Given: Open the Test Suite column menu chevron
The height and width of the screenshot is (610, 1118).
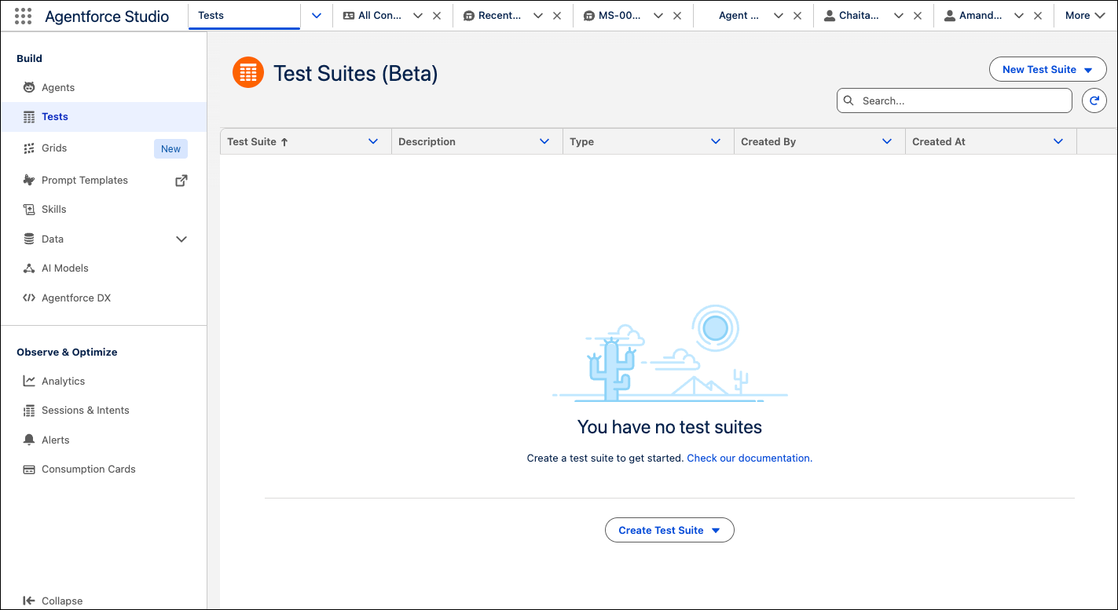Looking at the screenshot, I should 373,141.
